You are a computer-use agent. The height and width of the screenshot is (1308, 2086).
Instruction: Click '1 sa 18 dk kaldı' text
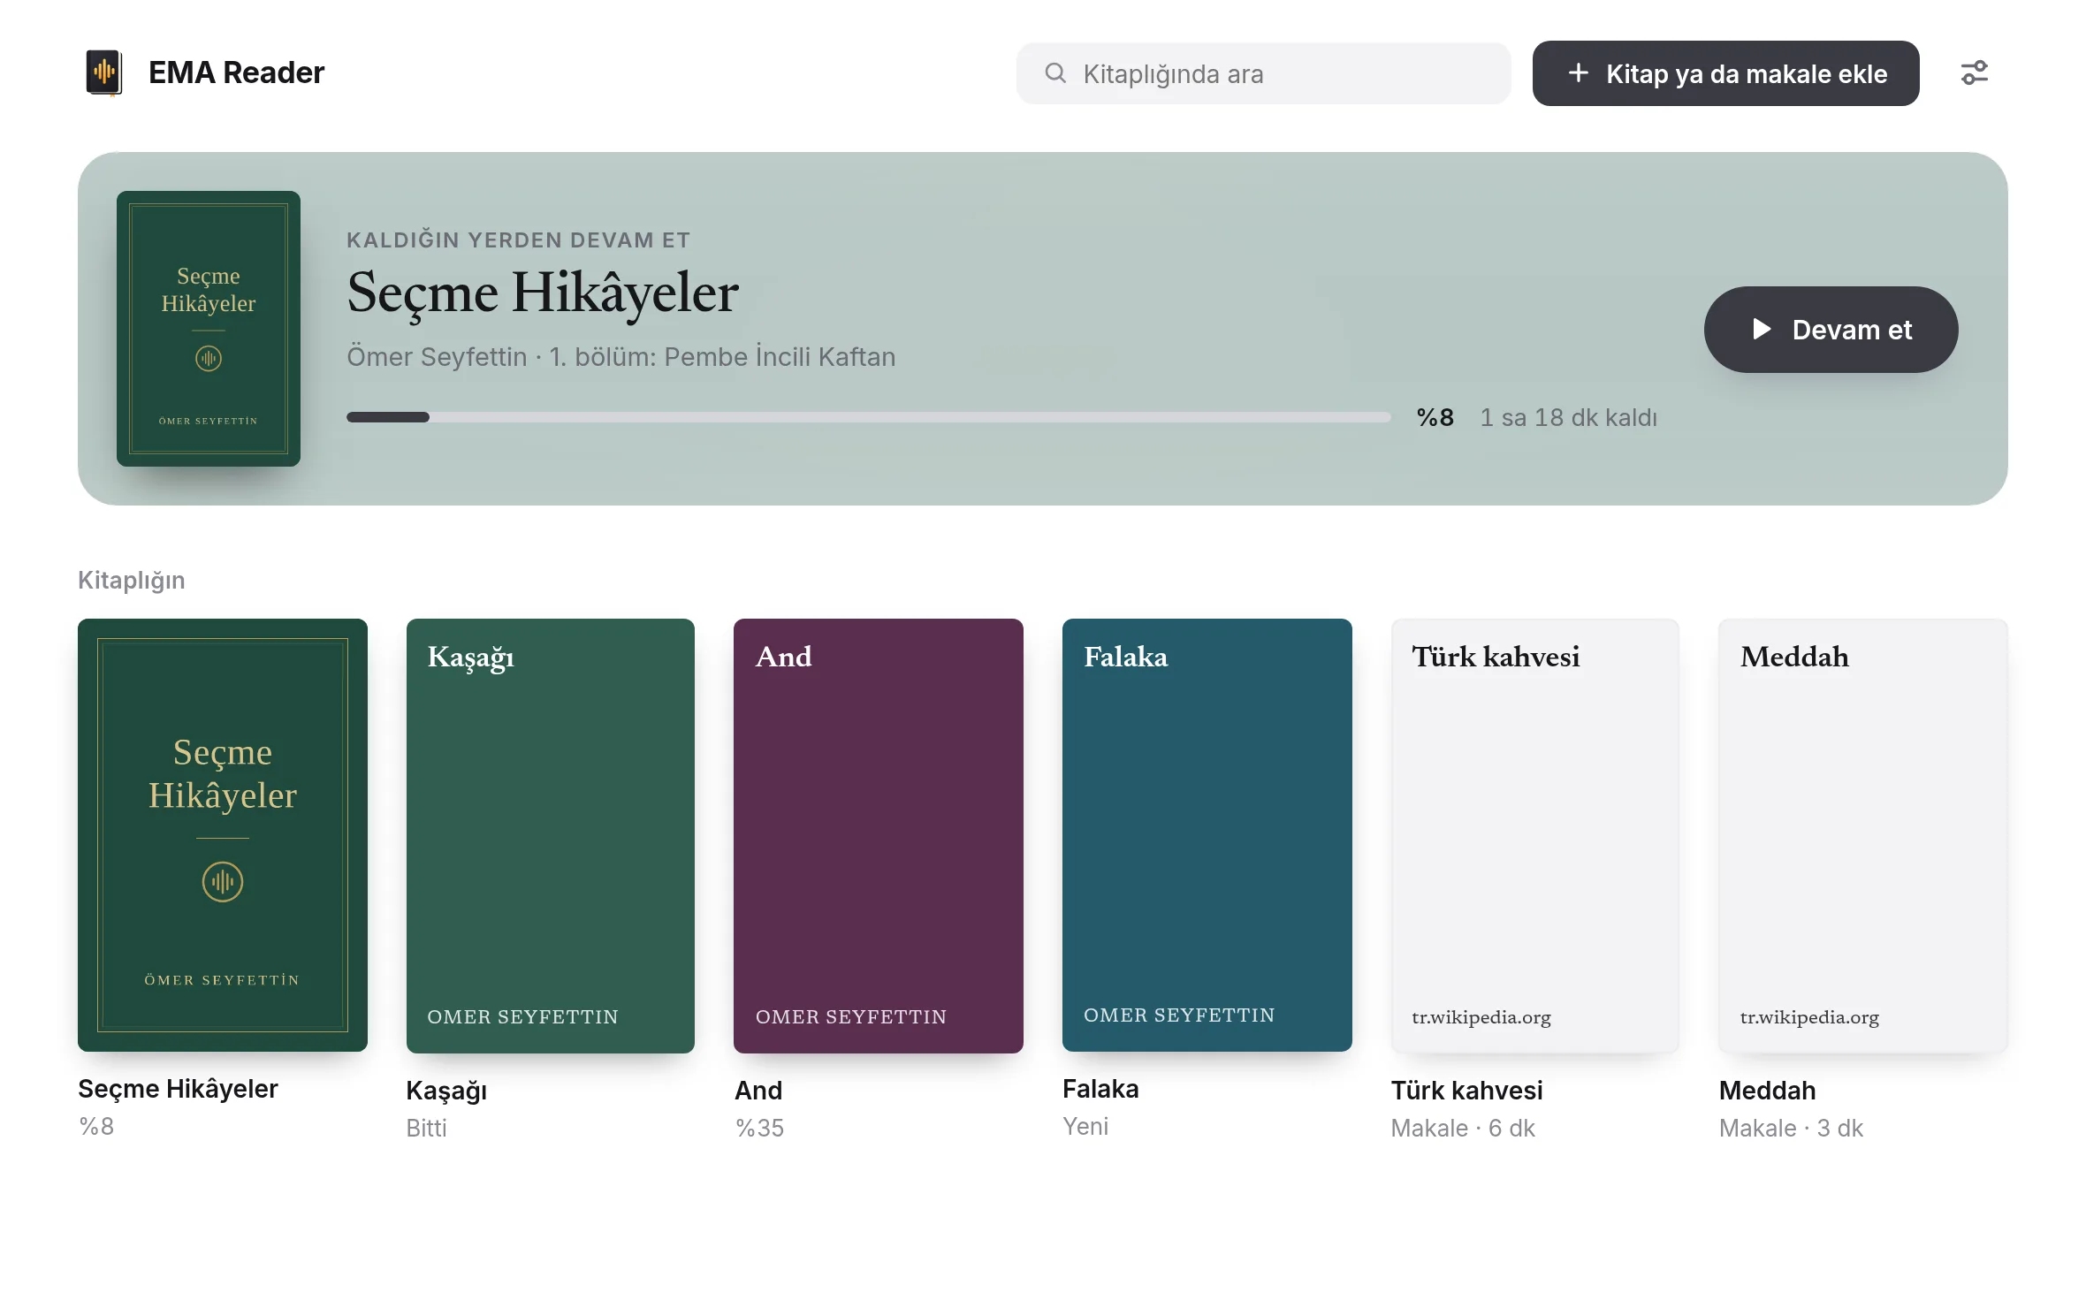click(x=1569, y=417)
